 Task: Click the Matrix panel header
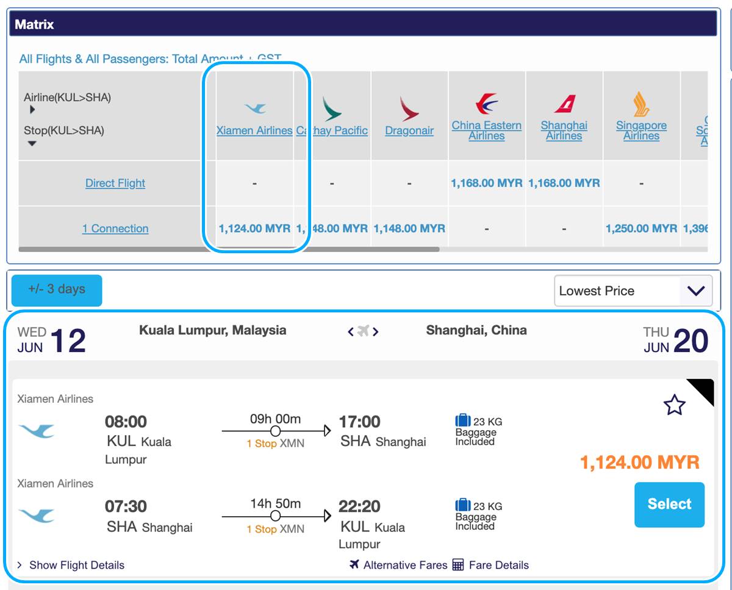coord(363,24)
